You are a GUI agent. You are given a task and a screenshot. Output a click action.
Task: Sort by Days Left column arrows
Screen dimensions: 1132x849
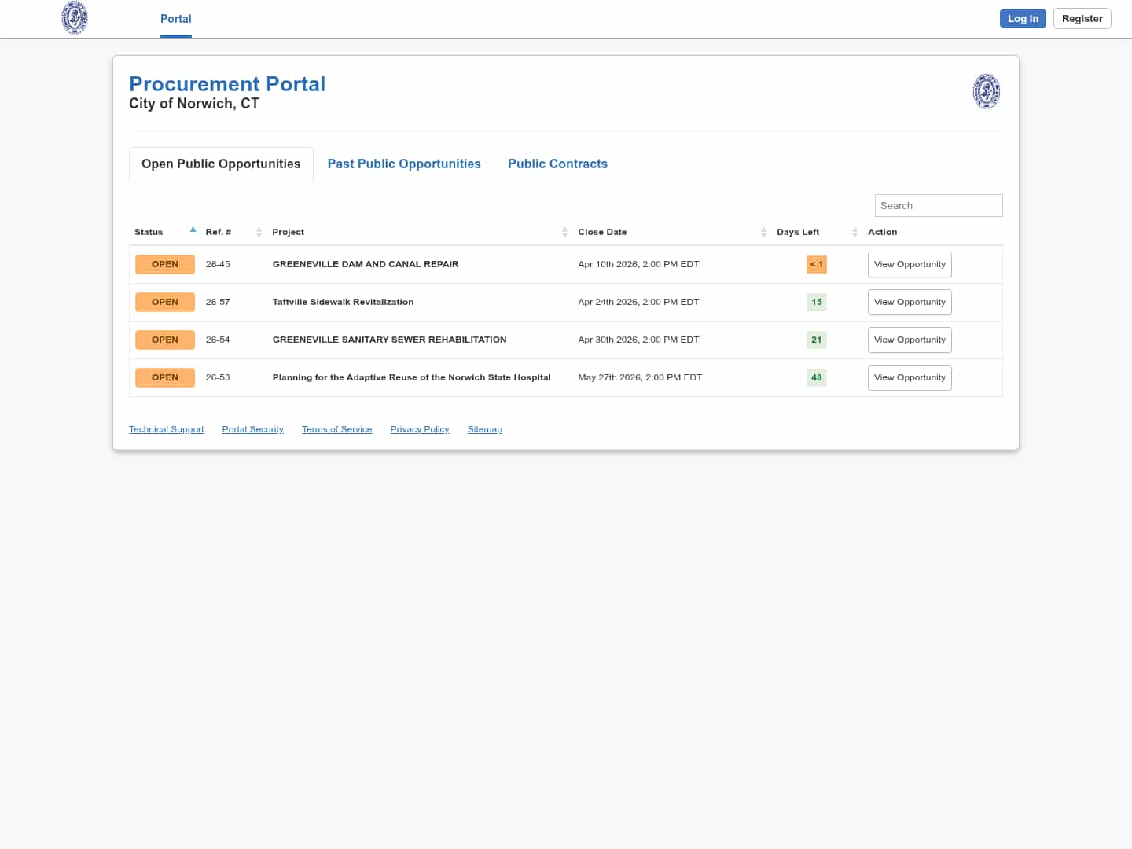[855, 232]
